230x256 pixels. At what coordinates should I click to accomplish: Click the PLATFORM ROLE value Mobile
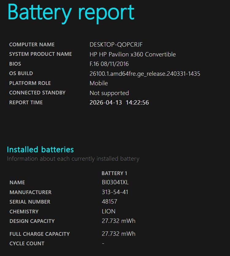[98, 83]
